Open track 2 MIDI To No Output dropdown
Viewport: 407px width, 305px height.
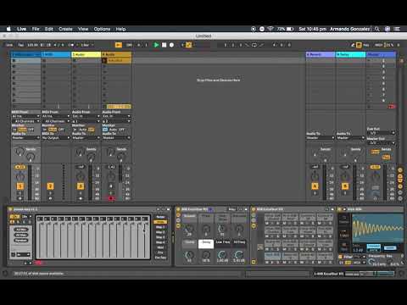(56, 138)
